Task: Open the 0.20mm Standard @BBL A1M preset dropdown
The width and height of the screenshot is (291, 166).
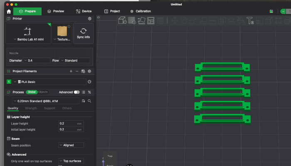Action: pos(46,101)
